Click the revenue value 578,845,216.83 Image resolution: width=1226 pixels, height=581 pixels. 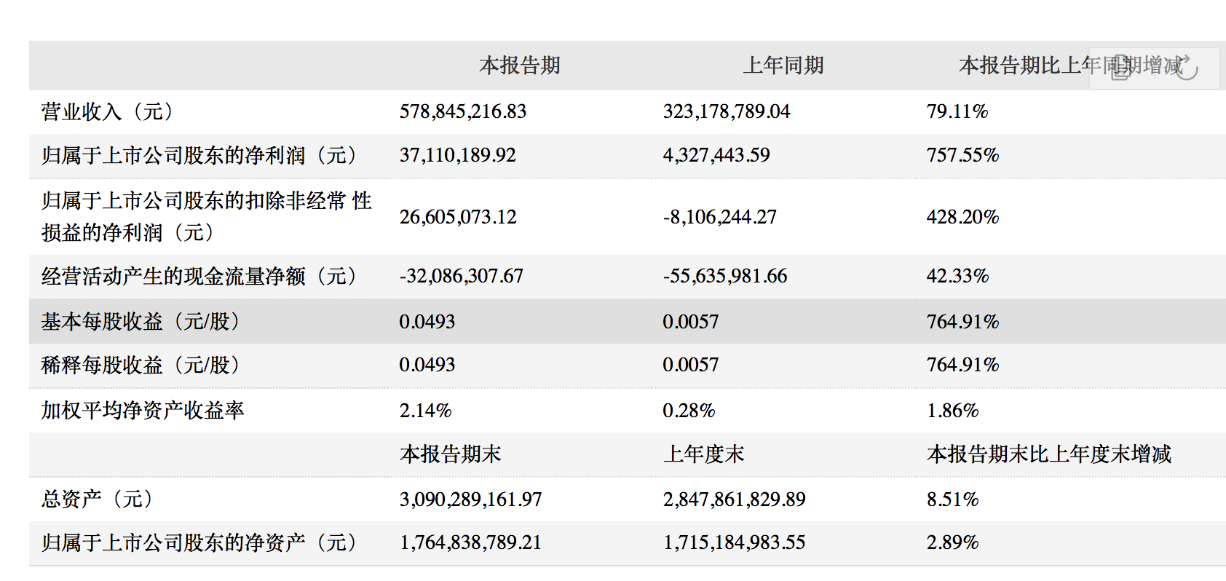point(463,111)
